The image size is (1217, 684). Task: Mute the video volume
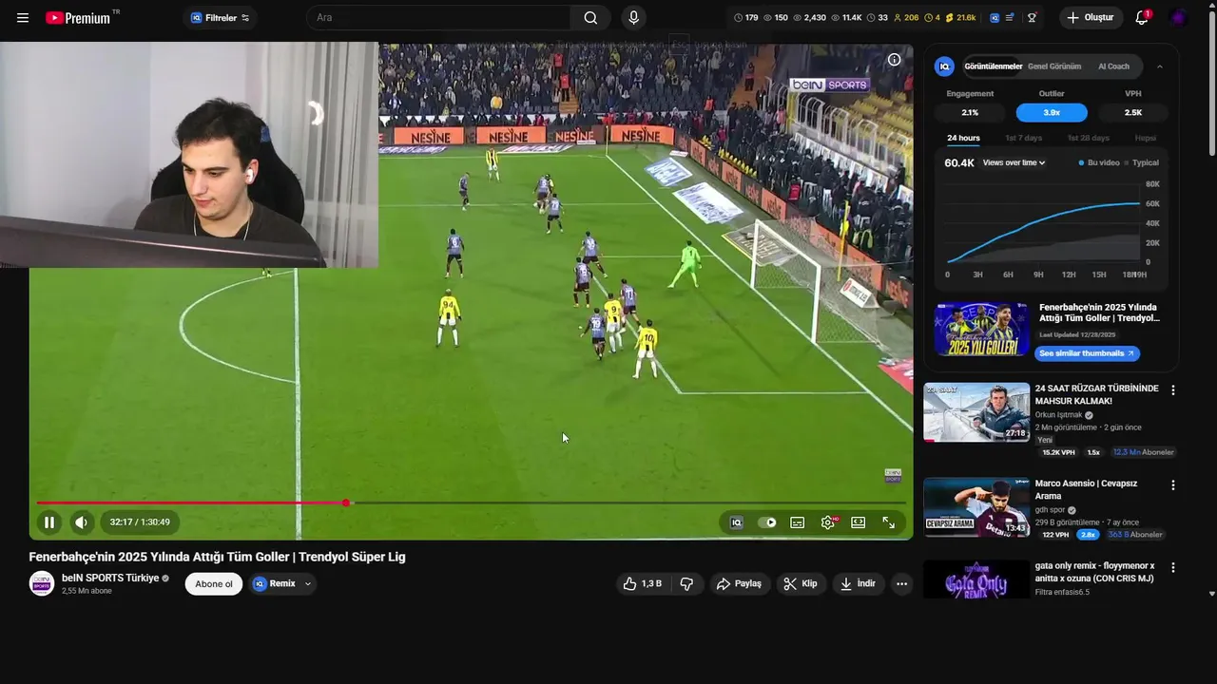[81, 522]
